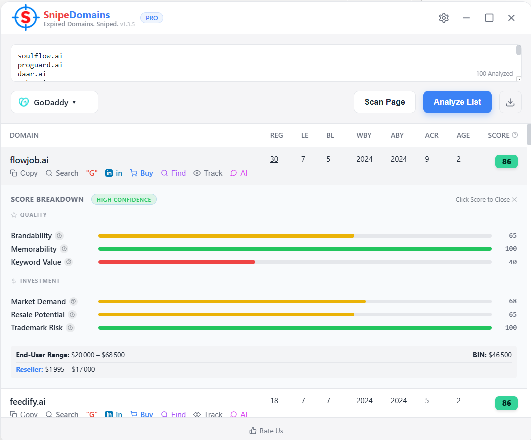531x440 pixels.
Task: Sort by the ABY column header
Action: click(x=397, y=135)
